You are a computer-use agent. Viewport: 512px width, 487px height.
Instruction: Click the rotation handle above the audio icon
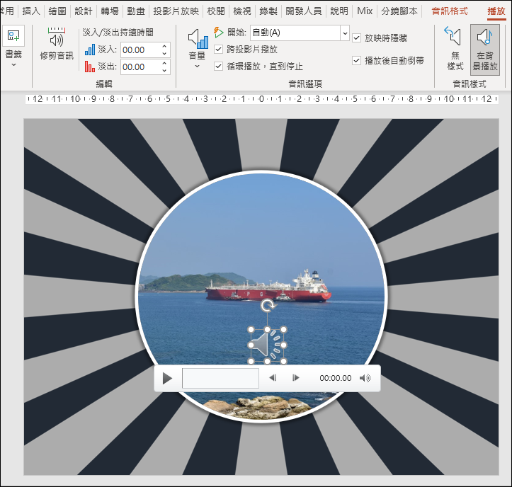[268, 306]
